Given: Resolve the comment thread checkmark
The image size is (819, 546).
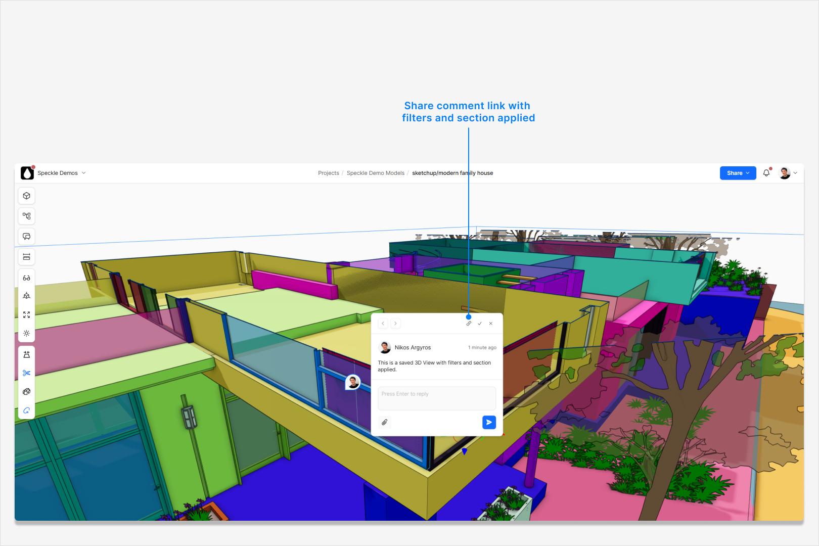Looking at the screenshot, I should point(480,324).
